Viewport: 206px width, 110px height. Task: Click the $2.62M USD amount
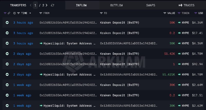197,106
